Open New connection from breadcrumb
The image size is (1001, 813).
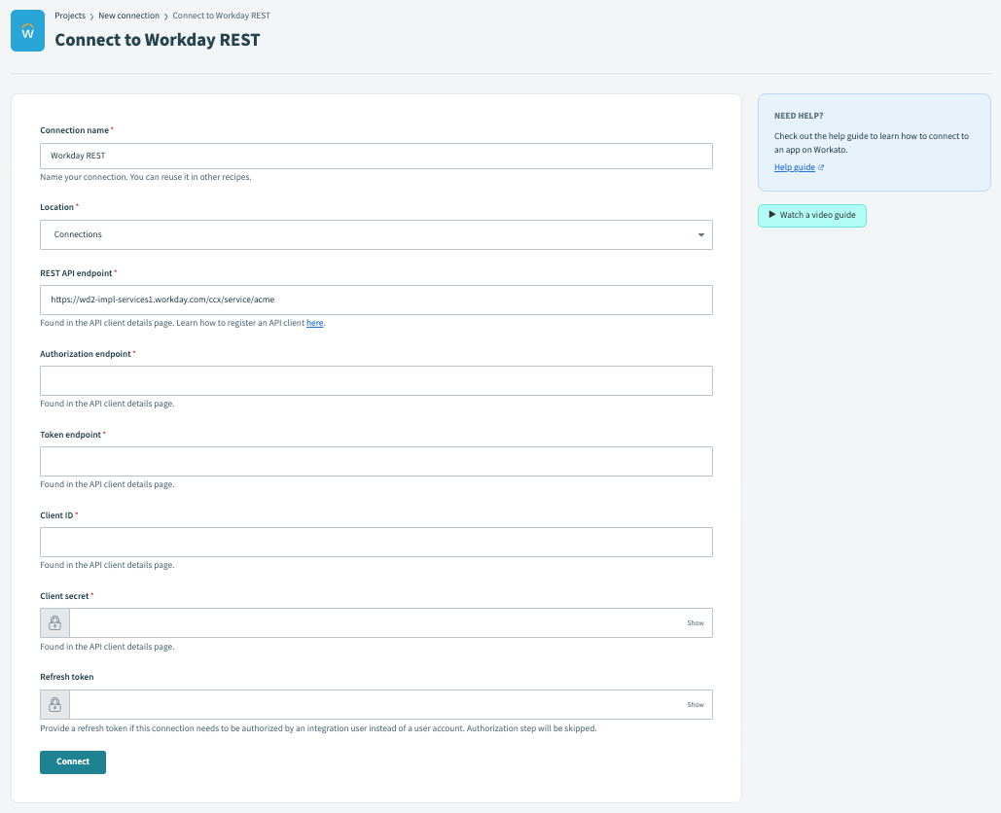click(x=128, y=16)
